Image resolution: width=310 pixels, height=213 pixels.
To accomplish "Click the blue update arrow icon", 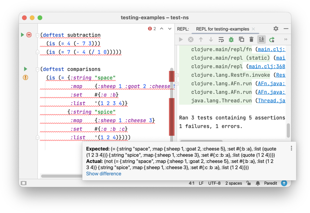I will click(284, 183).
